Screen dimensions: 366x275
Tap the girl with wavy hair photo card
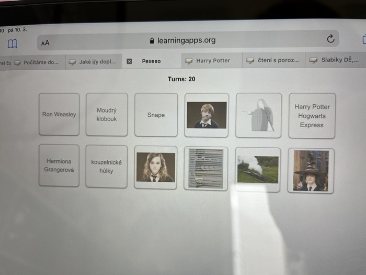click(x=156, y=167)
